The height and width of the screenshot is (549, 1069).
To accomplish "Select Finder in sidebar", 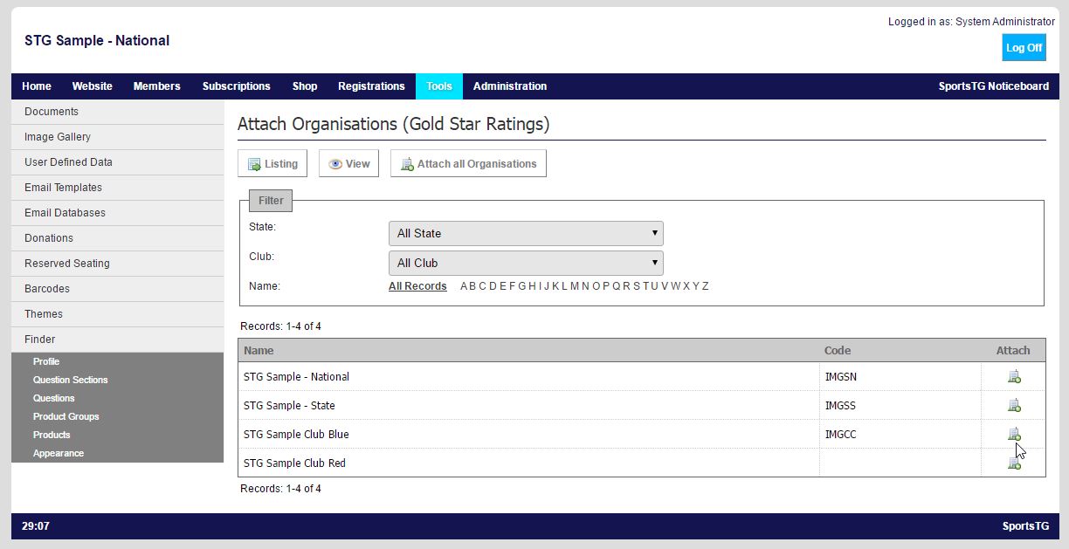I will coord(117,340).
